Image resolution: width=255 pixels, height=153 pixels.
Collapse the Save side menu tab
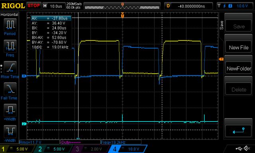coord(222,25)
